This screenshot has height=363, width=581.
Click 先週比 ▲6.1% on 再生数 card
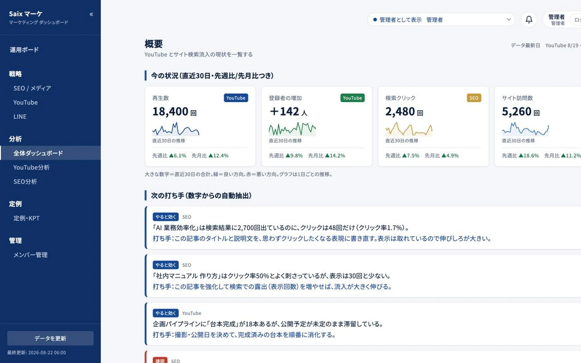click(169, 156)
